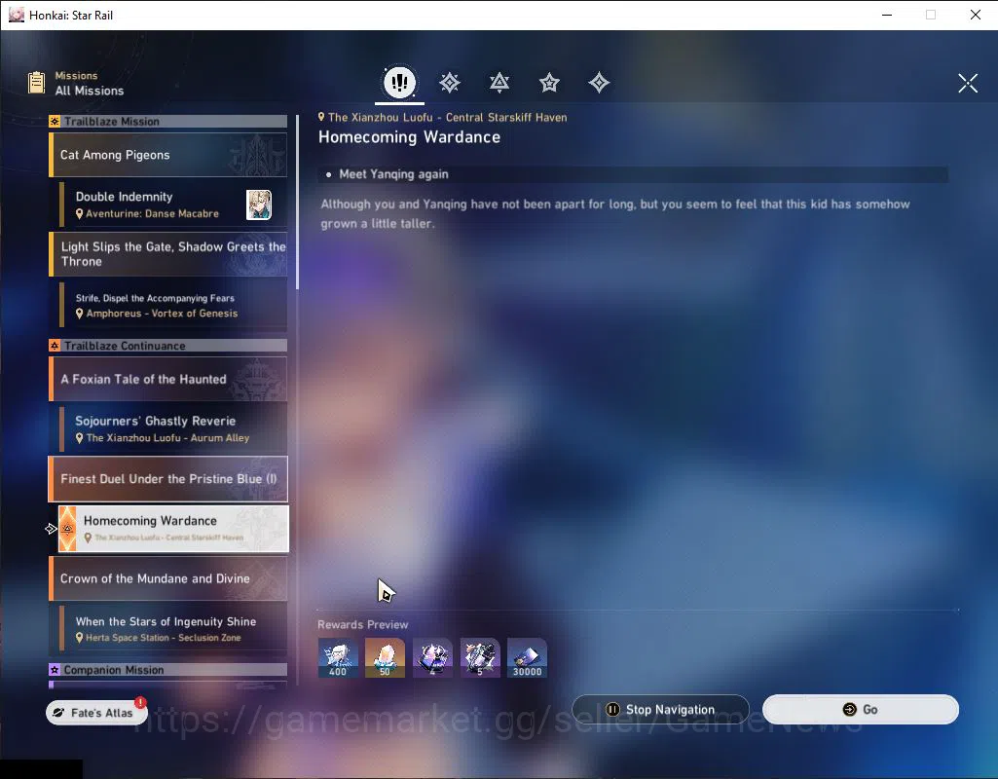
Task: Close the Missions screen with the X icon
Action: [968, 83]
